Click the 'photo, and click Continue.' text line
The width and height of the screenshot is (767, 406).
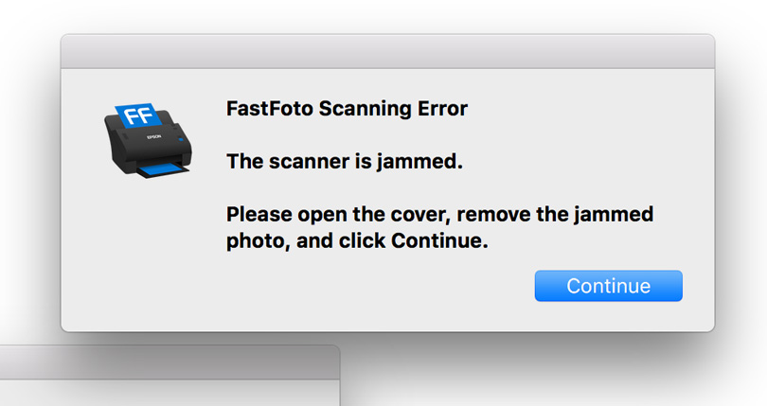click(x=357, y=241)
